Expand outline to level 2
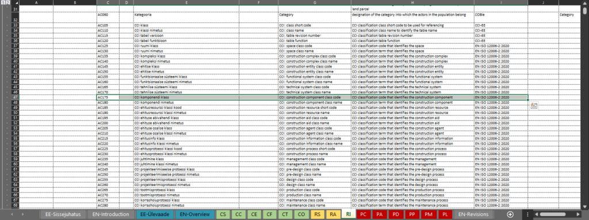This screenshot has height=220, width=589. [7, 3]
